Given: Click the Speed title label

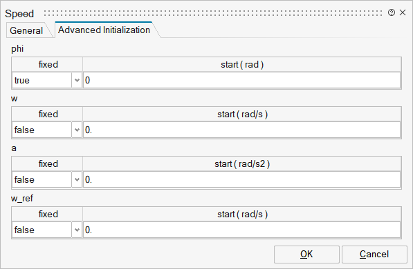Looking at the screenshot, I should (x=19, y=14).
